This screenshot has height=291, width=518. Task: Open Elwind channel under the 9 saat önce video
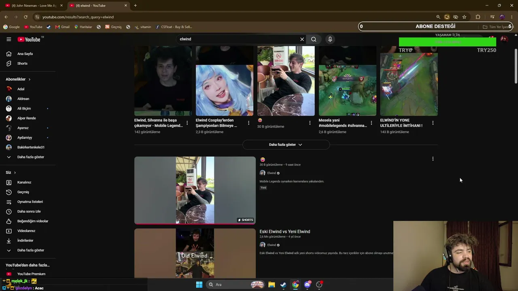click(x=272, y=173)
